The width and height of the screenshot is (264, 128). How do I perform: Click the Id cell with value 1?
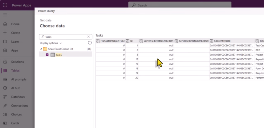[132, 45]
